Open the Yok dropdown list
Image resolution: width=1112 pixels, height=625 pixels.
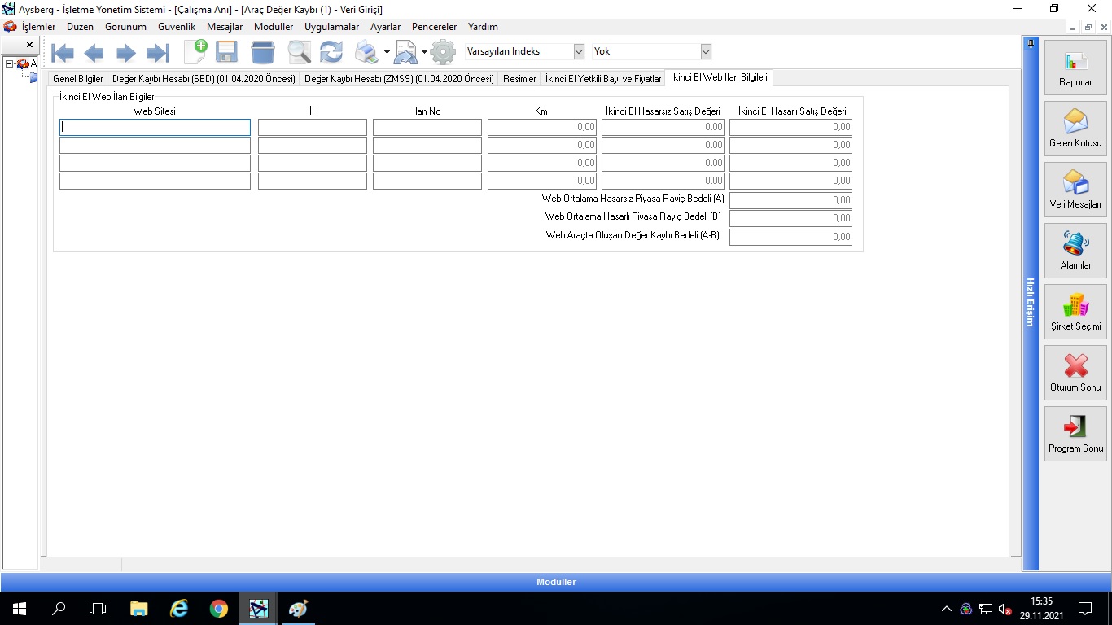coord(706,51)
